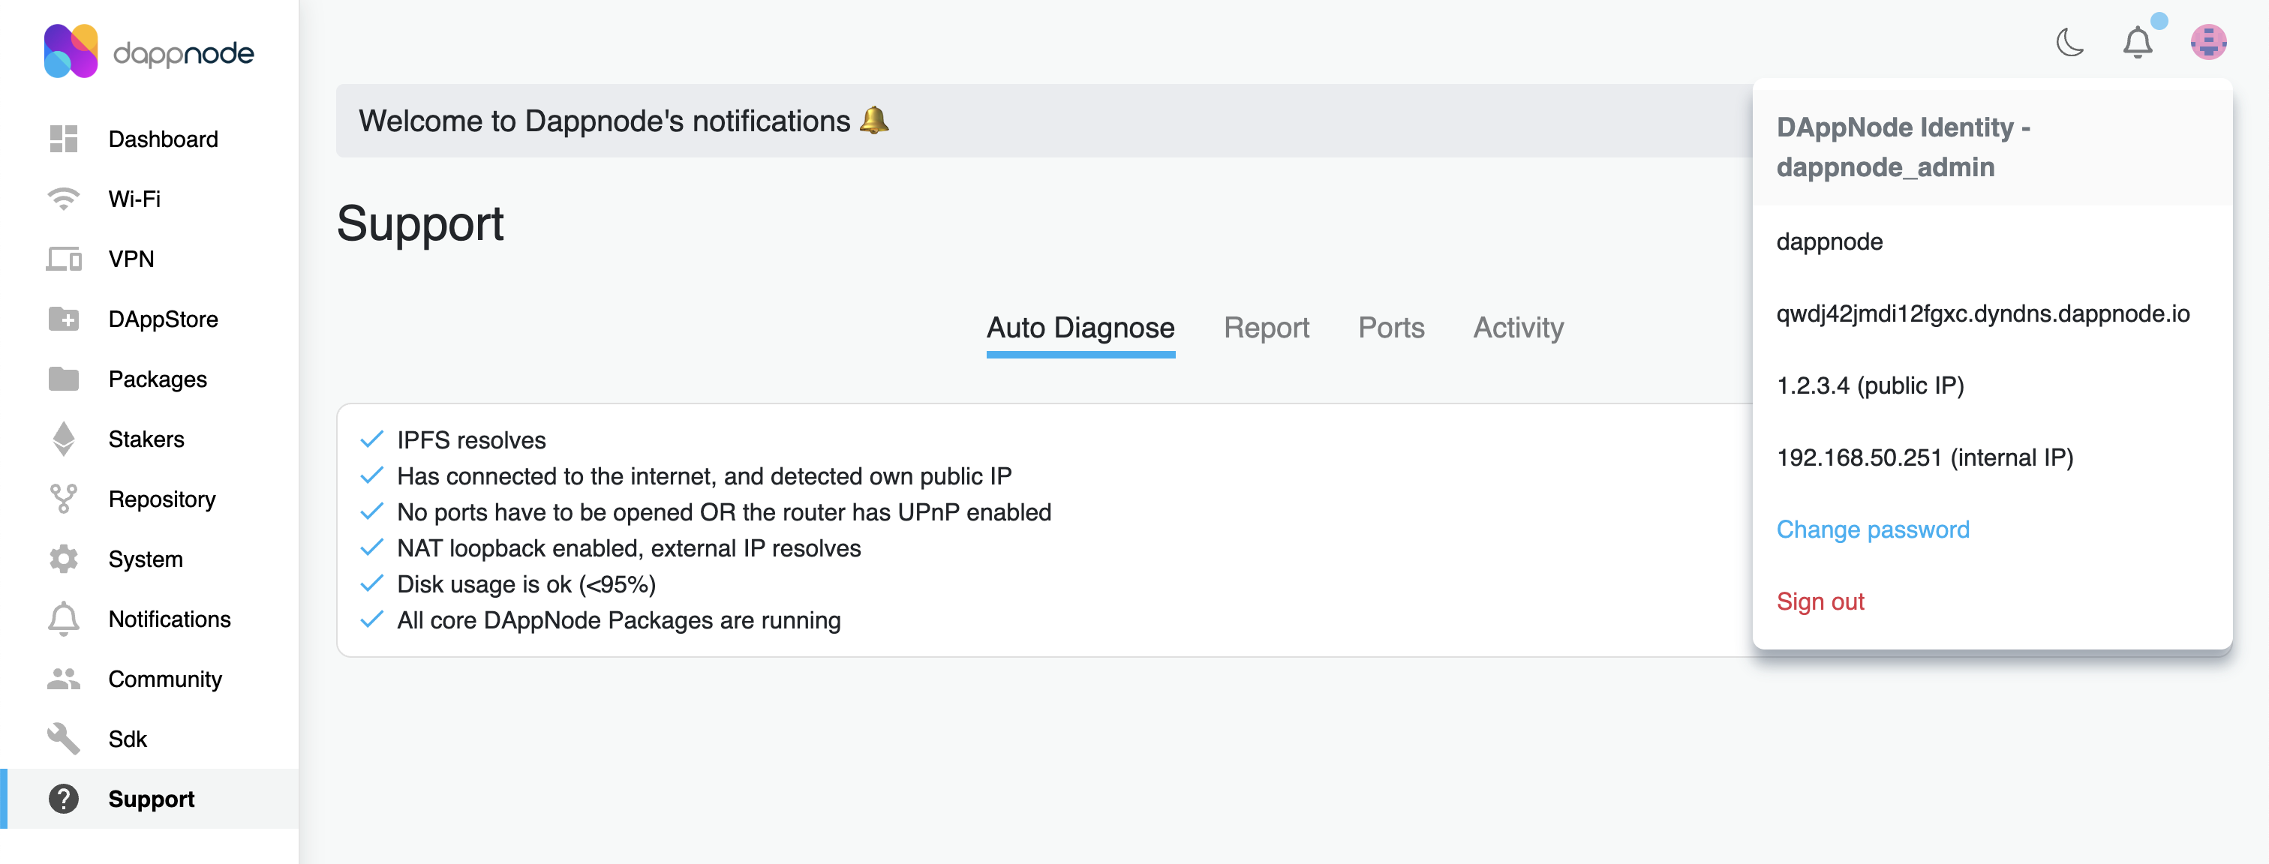Click the Dashboard grid icon in sidebar
The image size is (2269, 864).
(x=64, y=139)
